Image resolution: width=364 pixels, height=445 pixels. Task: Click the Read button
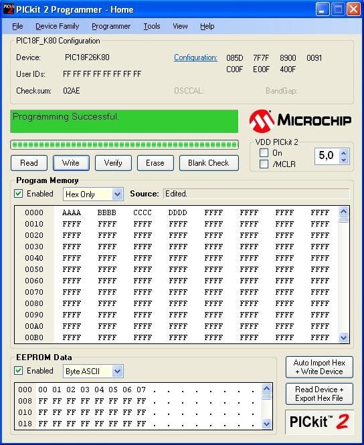point(29,163)
